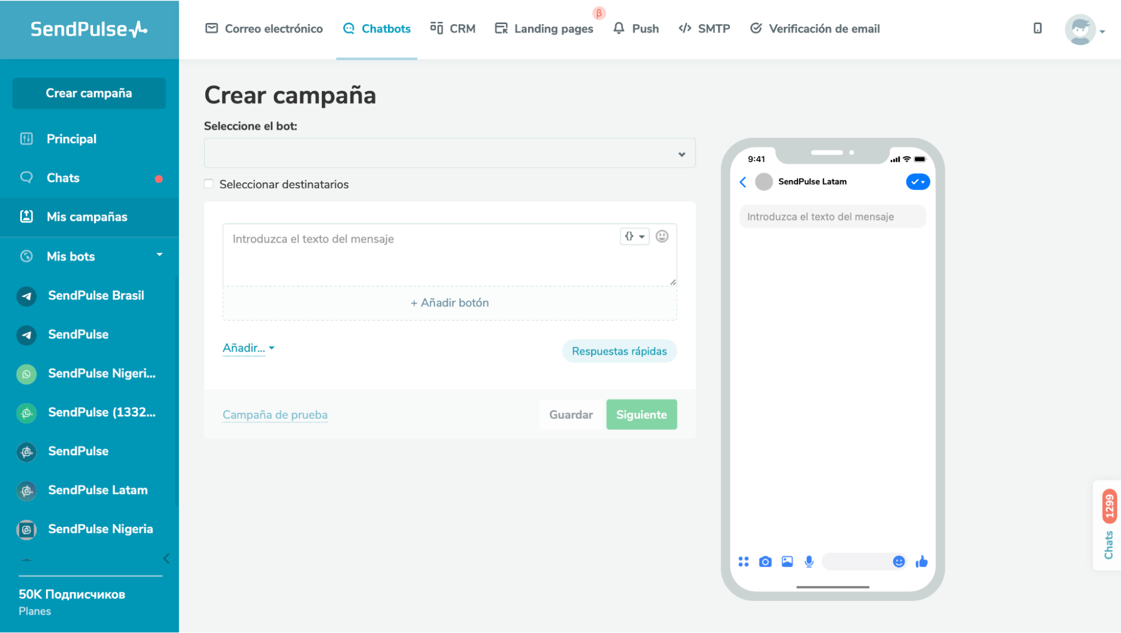Screen dimensions: 1121x633
Task: Switch to the Landing pages tab
Action: click(543, 29)
